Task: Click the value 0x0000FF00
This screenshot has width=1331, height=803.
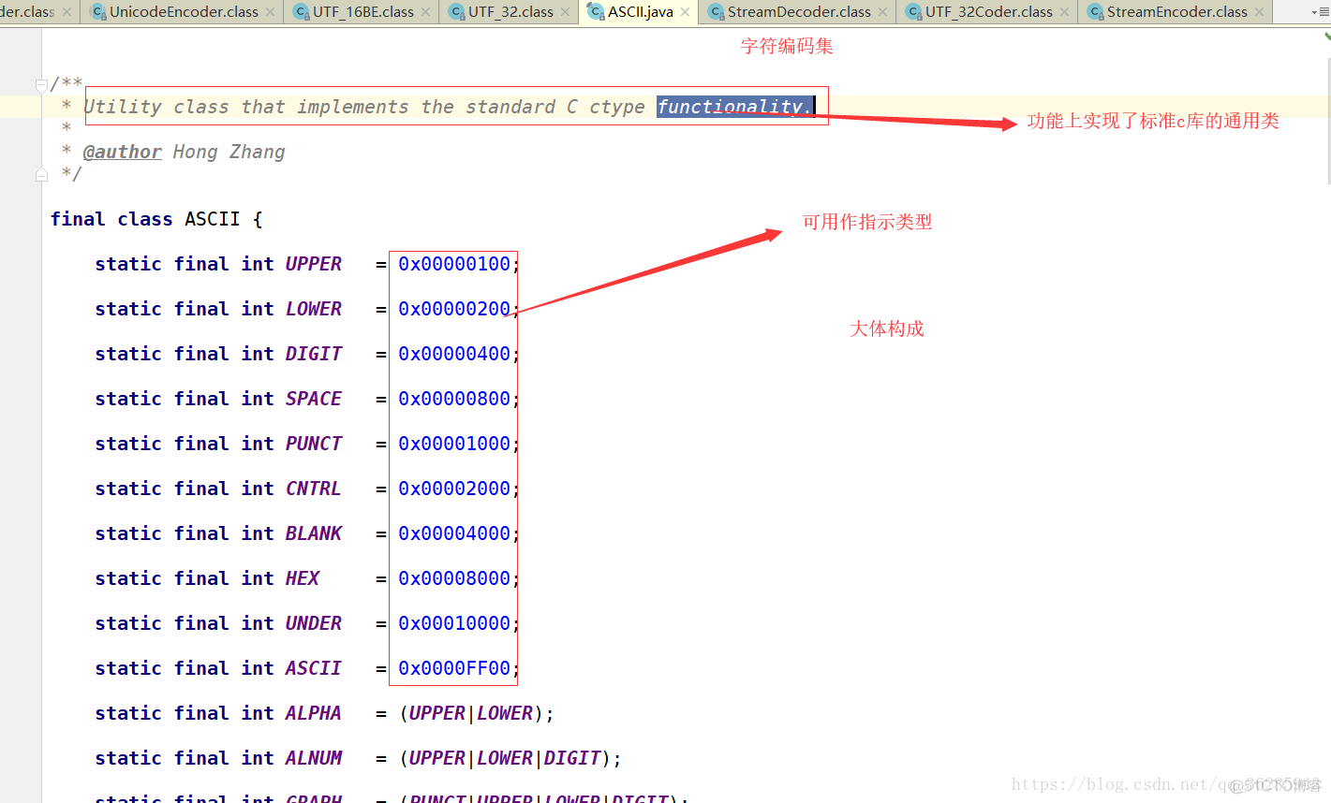Action: coord(454,668)
